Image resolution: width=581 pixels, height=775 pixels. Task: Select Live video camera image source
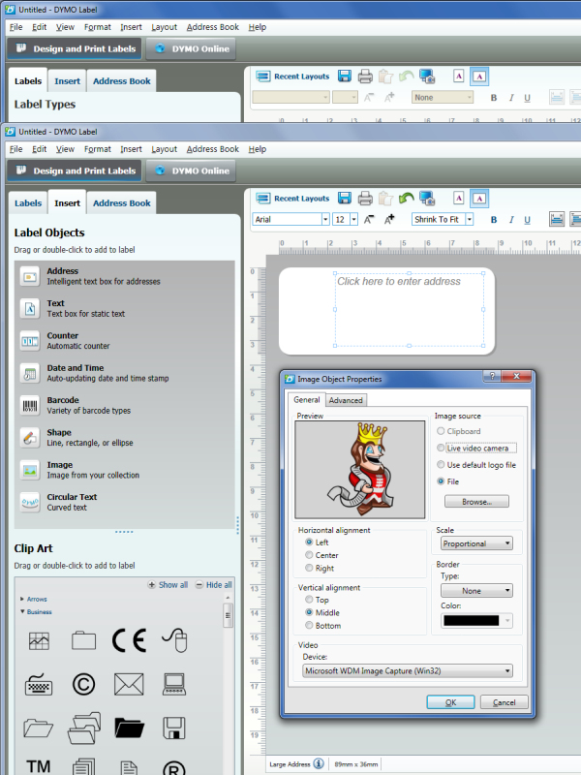(x=476, y=448)
